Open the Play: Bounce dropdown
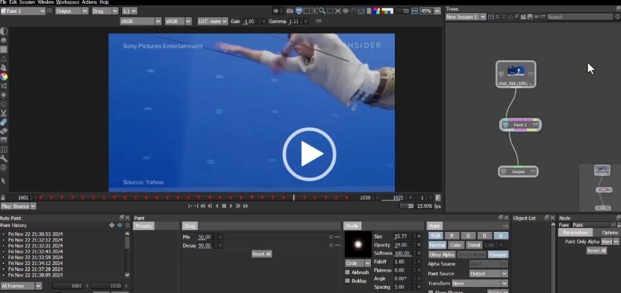This screenshot has width=621, height=293. (18, 206)
